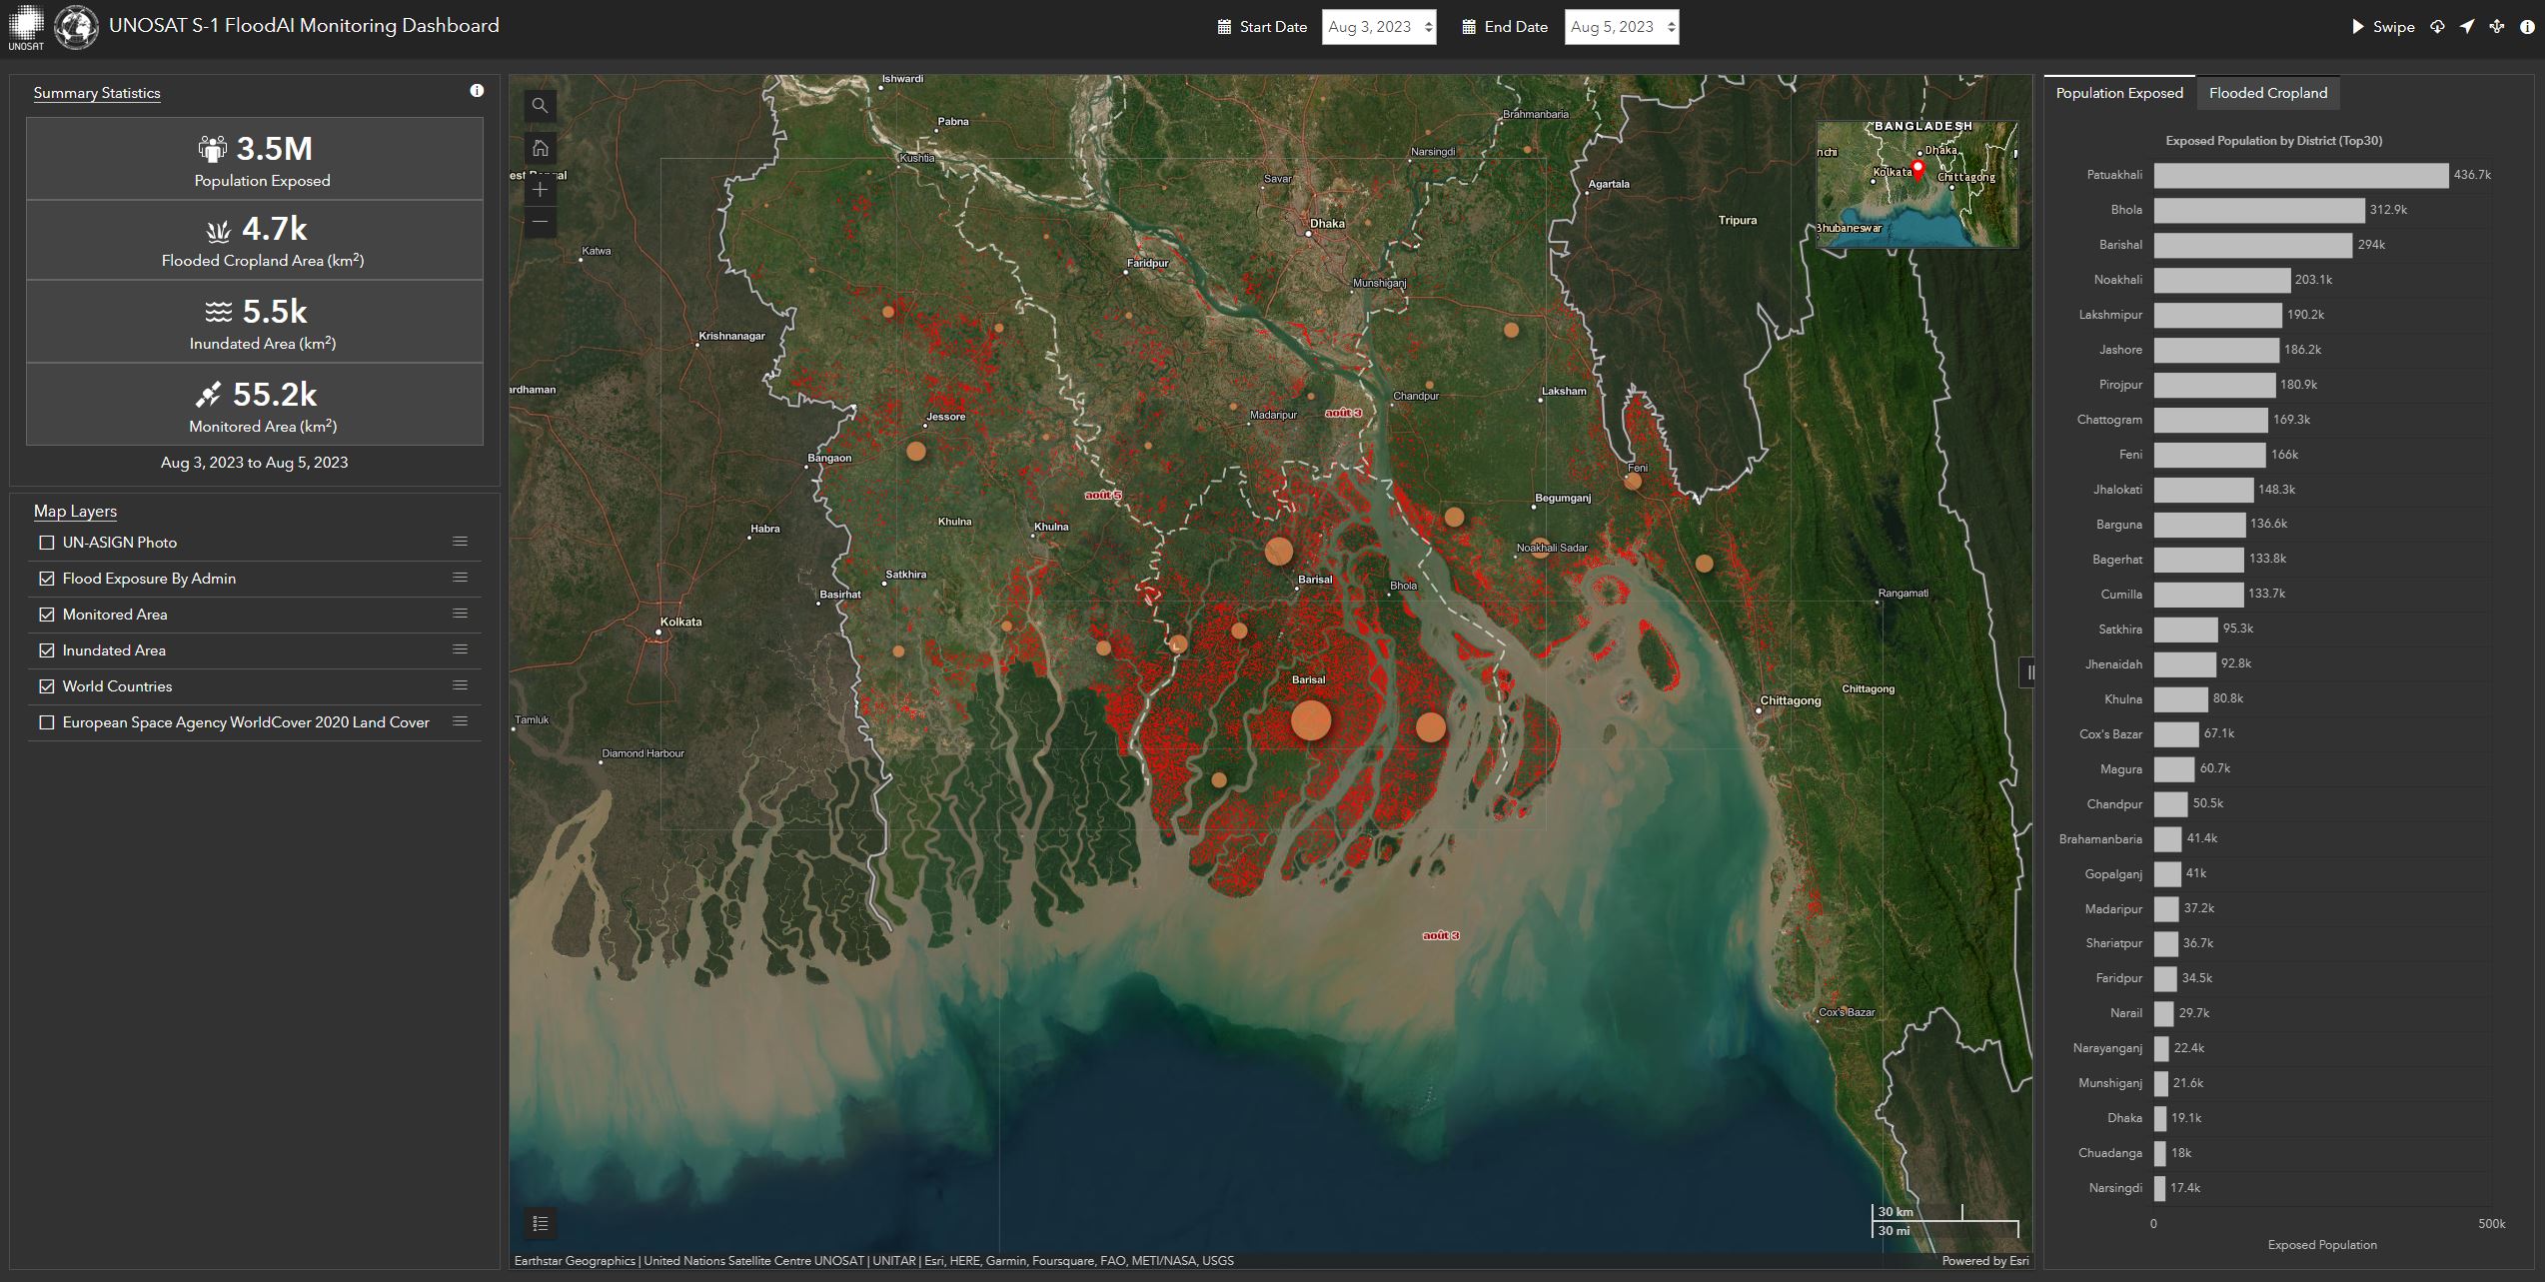Image resolution: width=2545 pixels, height=1282 pixels.
Task: Click the share arrows icon in header
Action: coord(2497,27)
